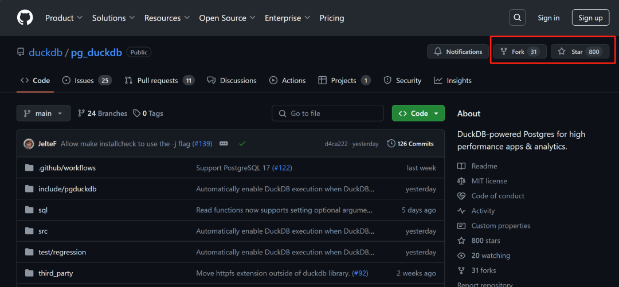Open the green Code dropdown
This screenshot has height=287, width=619.
(418, 113)
